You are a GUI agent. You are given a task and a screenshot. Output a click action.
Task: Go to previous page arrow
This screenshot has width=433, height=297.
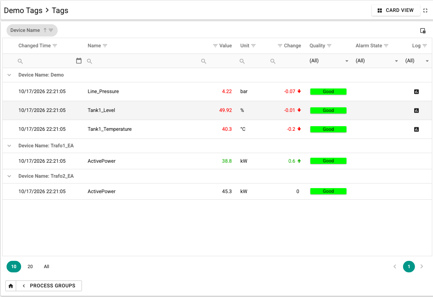[x=395, y=267]
